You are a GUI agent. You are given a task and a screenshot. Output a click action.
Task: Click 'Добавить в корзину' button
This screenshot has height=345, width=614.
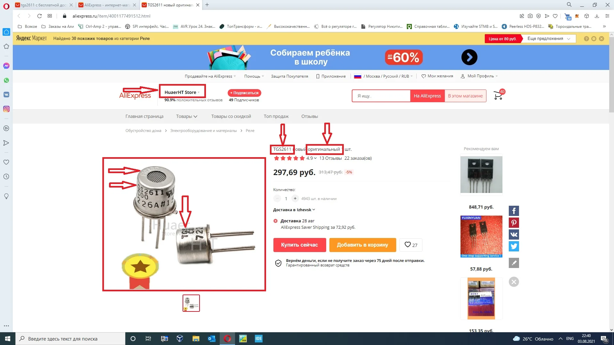click(x=362, y=245)
